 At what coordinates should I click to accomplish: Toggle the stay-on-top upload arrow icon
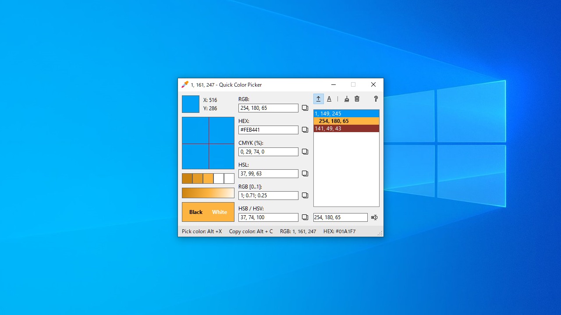pos(319,99)
